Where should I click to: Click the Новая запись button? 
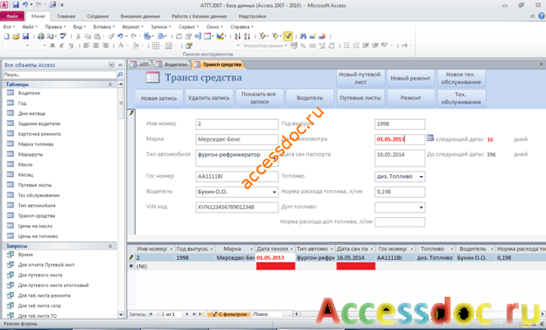click(x=158, y=98)
